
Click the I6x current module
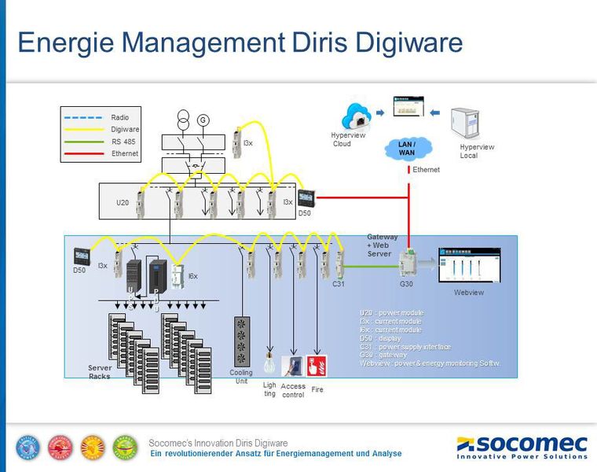(178, 276)
